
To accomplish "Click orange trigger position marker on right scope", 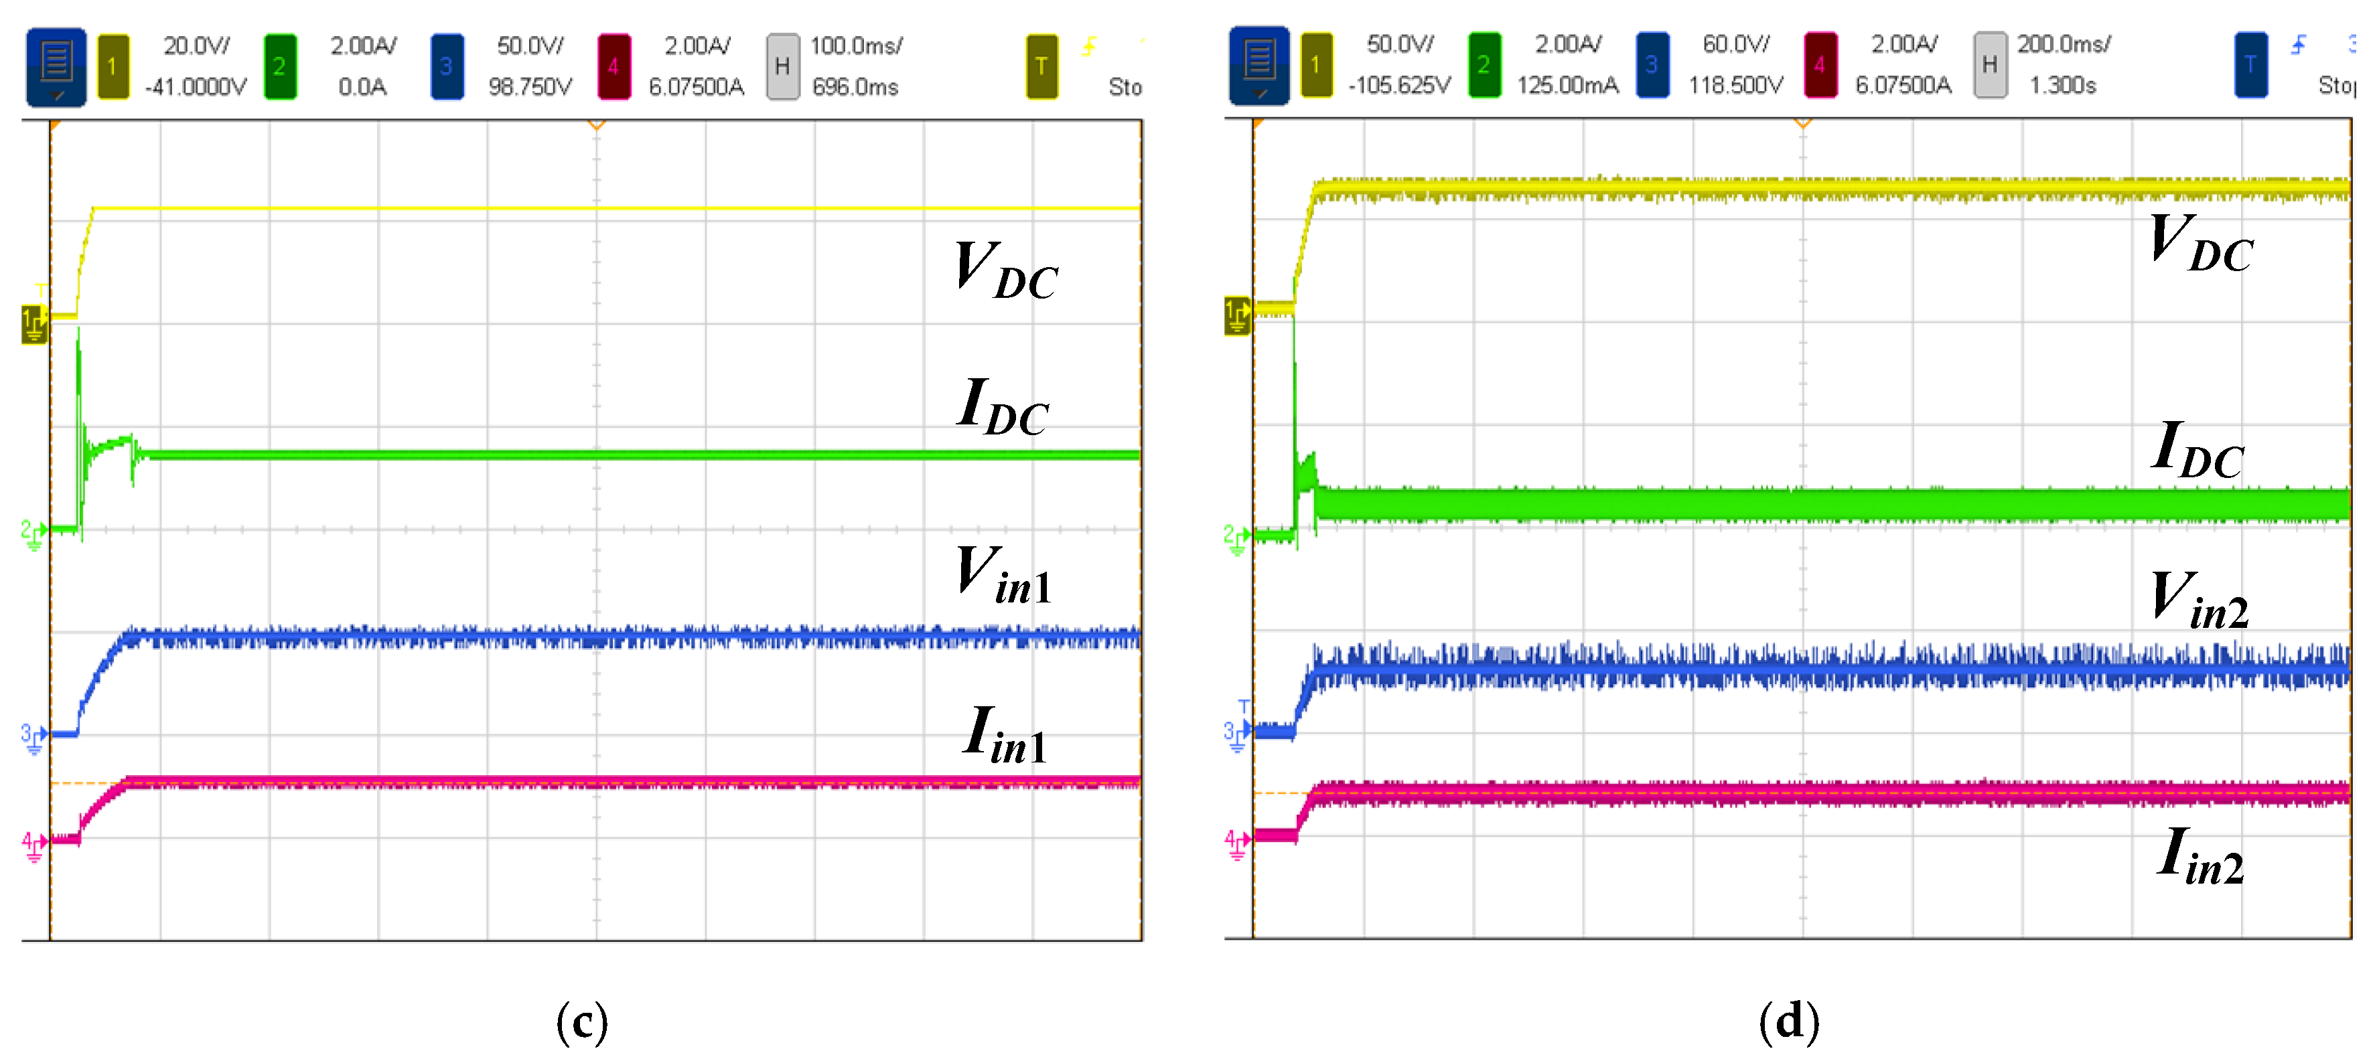I will click(1802, 123).
